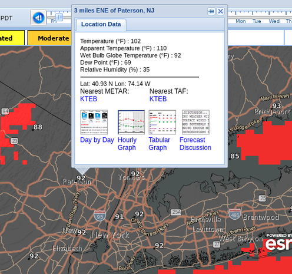Close the Paterson location popup
Viewport: 292px width, 274px height.
coord(221,11)
